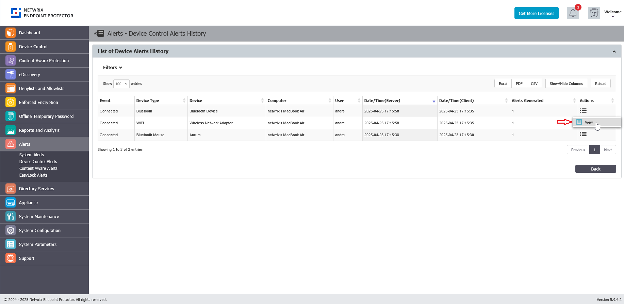The image size is (624, 304).
Task: Collapse the List of Device Alerts History panel
Action: tap(614, 52)
